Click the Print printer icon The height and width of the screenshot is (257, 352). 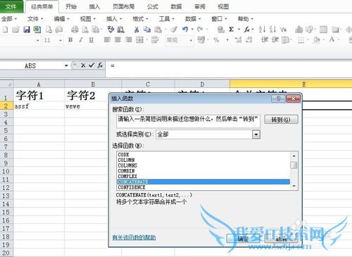pos(75,30)
